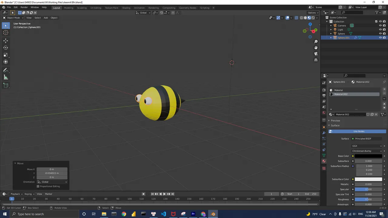Screen dimensions: 388x218
Task: Click the zoom magnifier viewport gizmo
Action: [316, 41]
